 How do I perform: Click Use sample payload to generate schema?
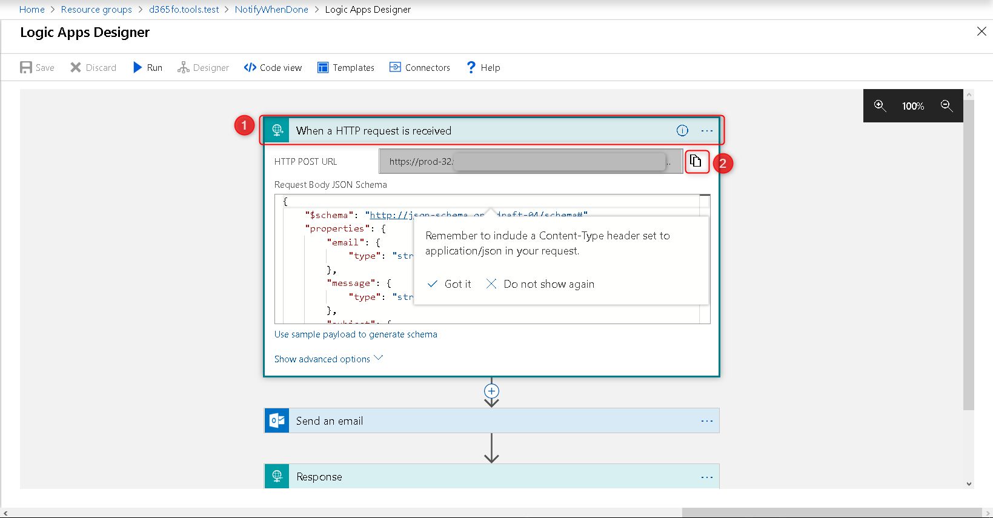(x=356, y=334)
